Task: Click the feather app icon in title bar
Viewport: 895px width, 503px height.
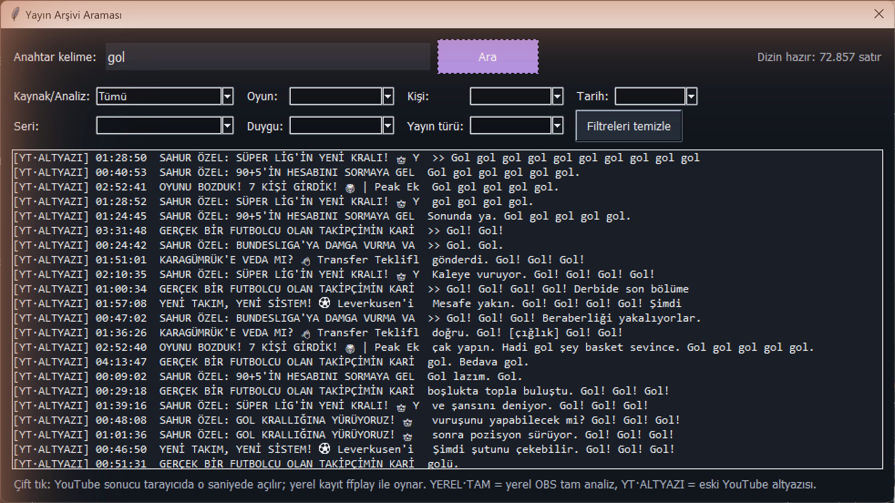Action: 15,15
